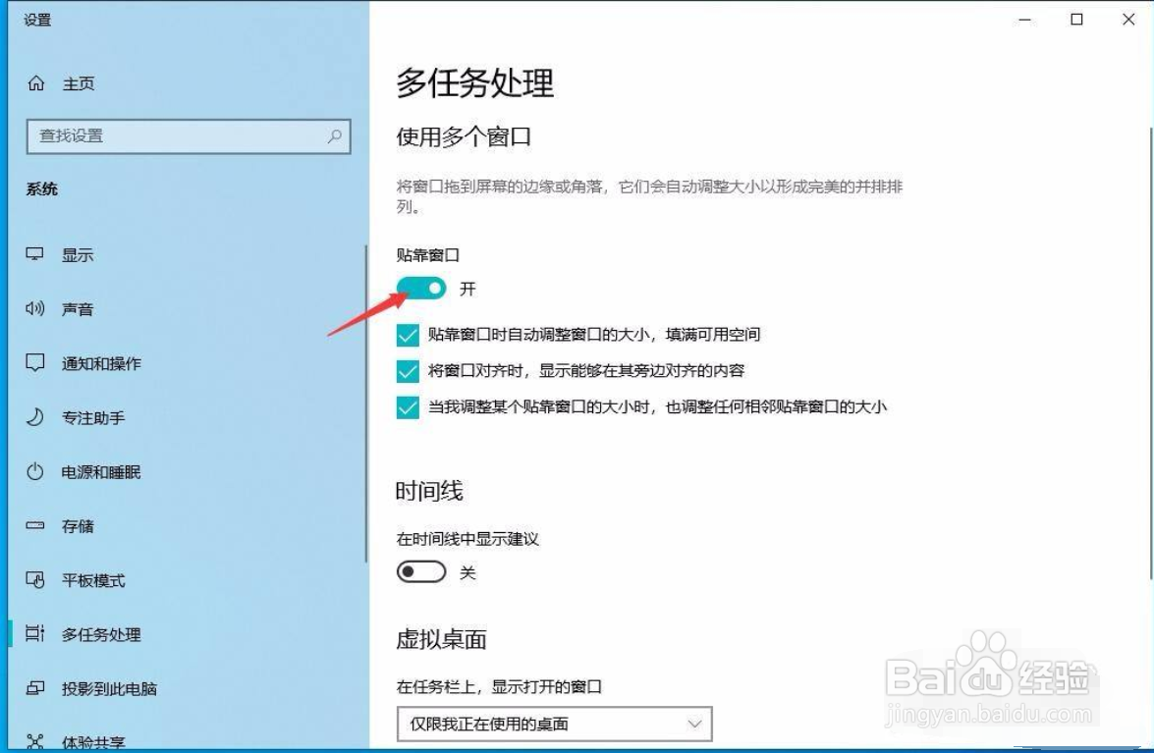This screenshot has width=1154, height=753.
Task: Click the search magnifier icon
Action: click(335, 136)
